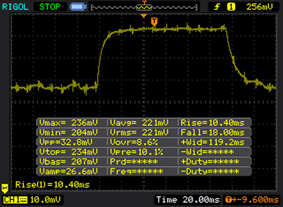The width and height of the screenshot is (283, 207).
Task: Click the trigger source channel 1 badge
Action: point(231,7)
